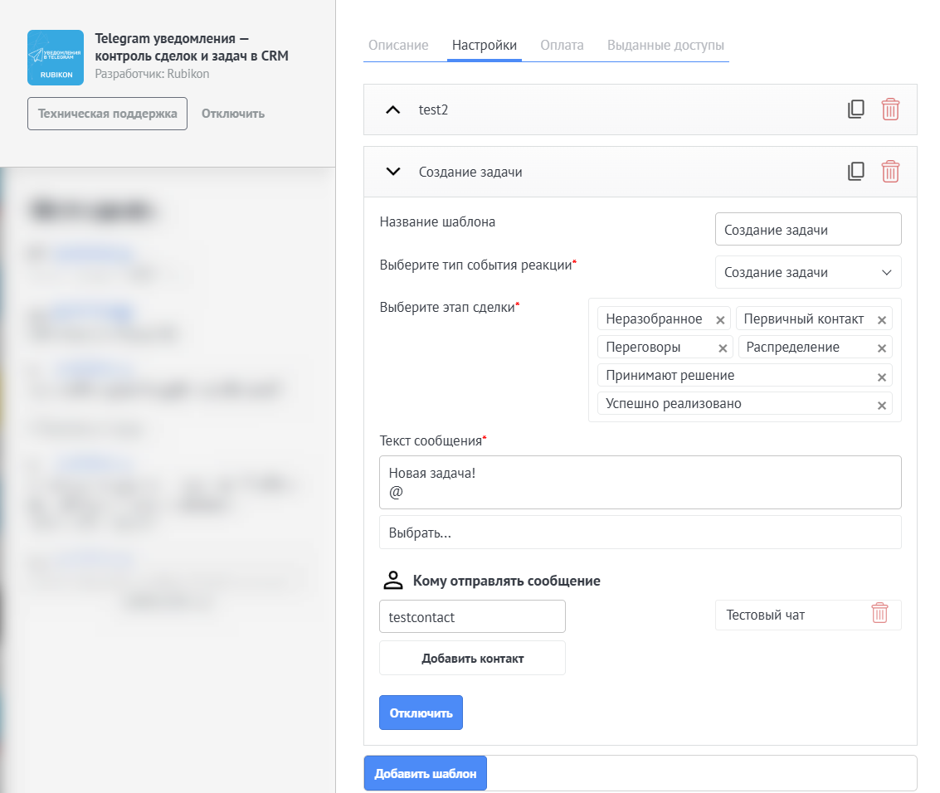Click the test2 template title

pyautogui.click(x=433, y=109)
